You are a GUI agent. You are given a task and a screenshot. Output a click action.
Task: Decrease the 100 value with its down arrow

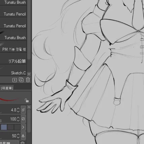[x=18, y=120]
